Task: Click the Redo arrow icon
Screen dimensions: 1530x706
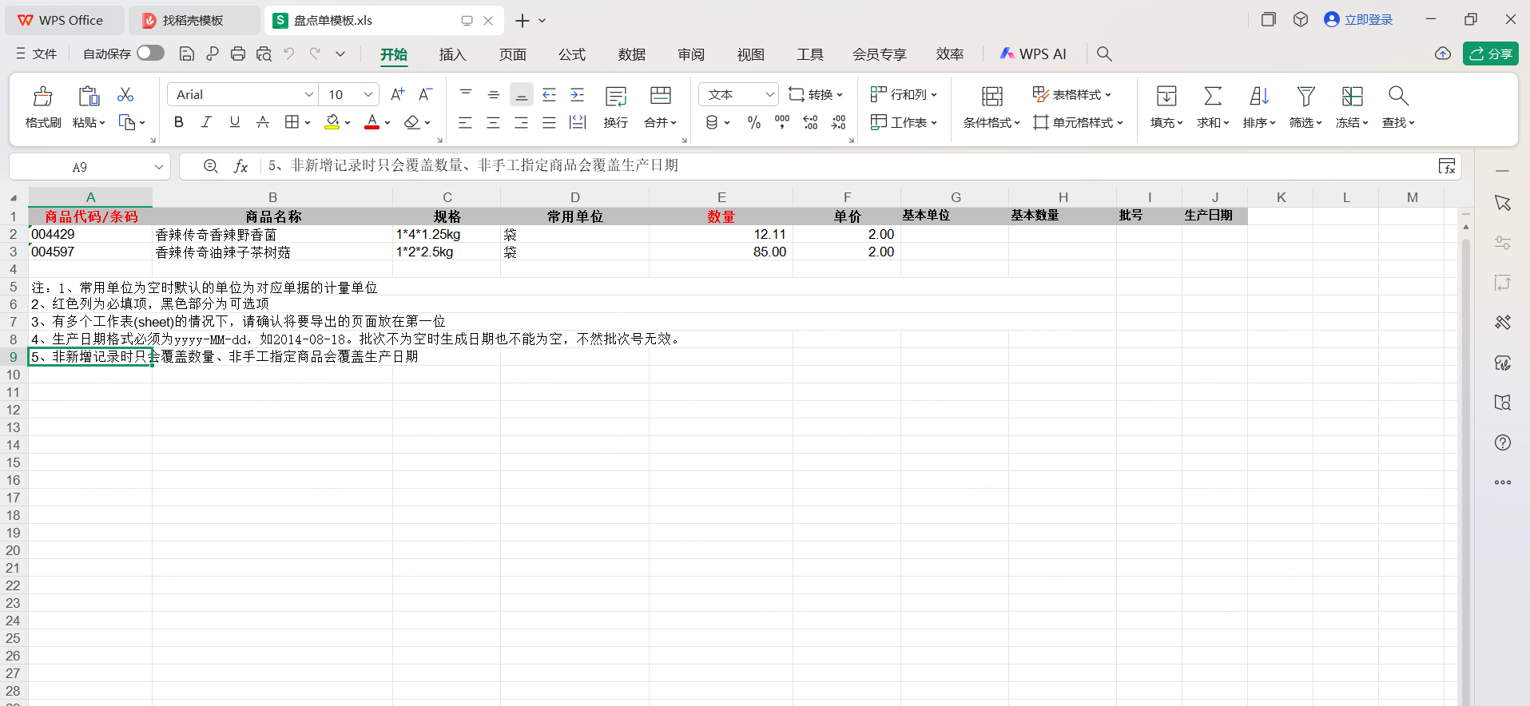Action: click(x=315, y=54)
